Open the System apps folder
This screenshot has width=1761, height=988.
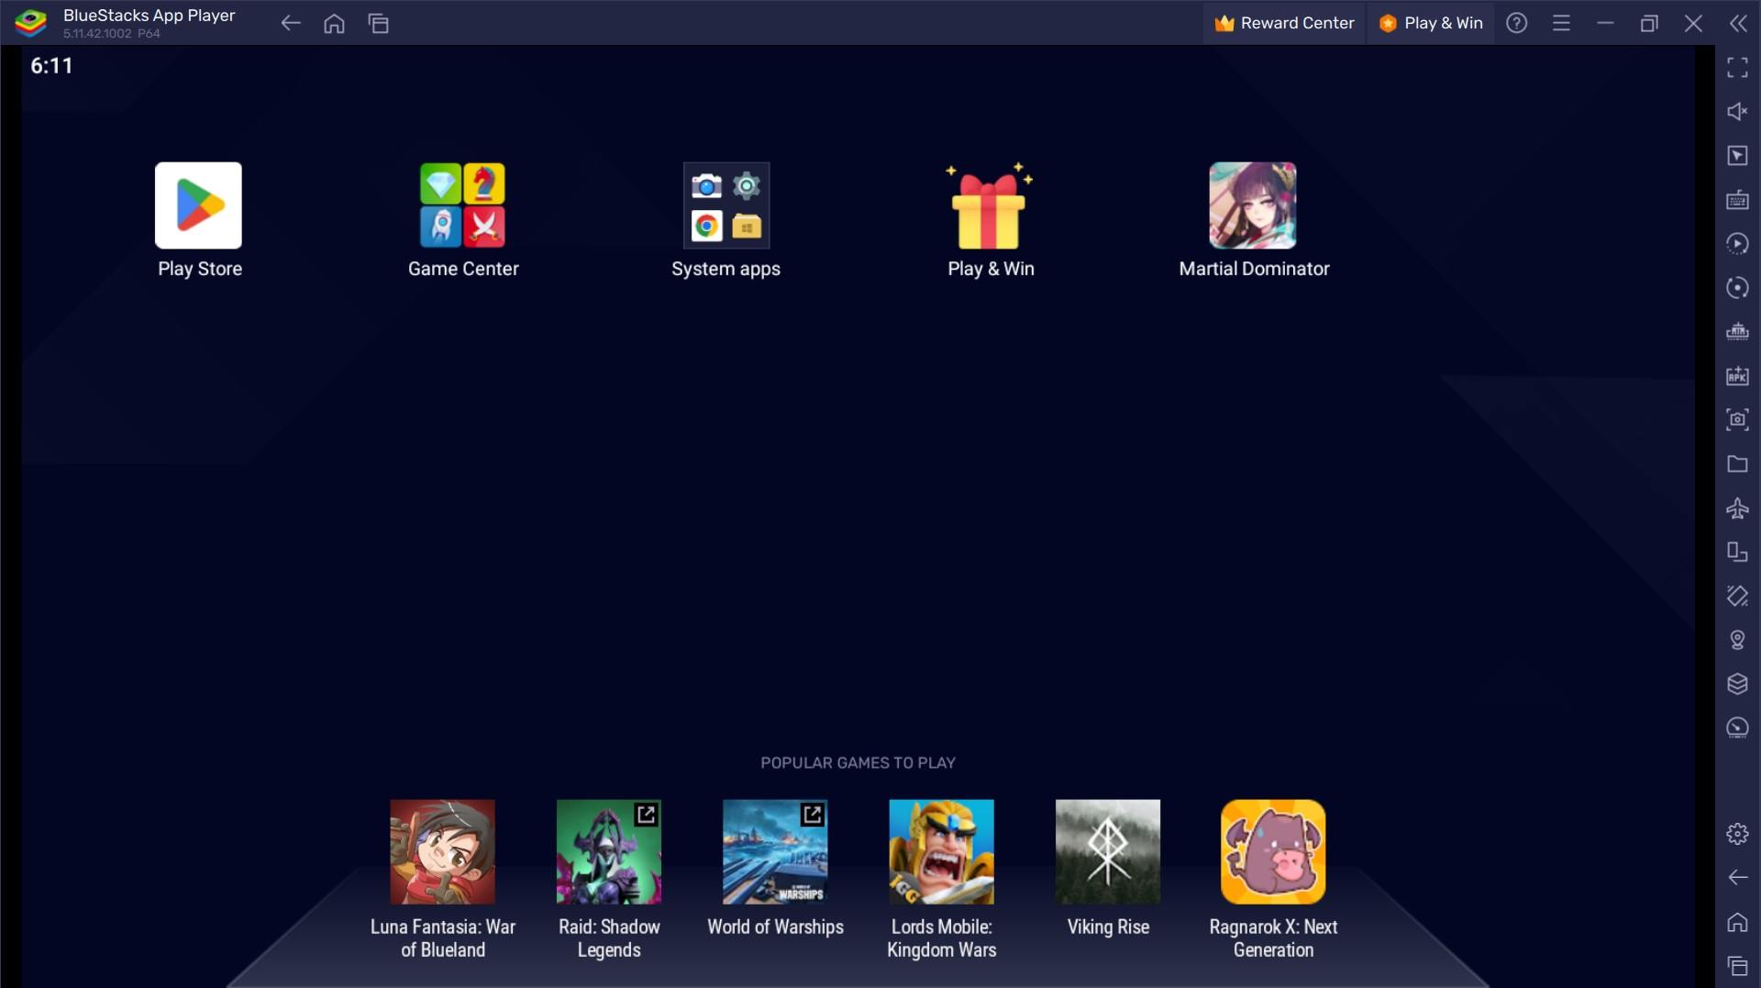coord(726,205)
